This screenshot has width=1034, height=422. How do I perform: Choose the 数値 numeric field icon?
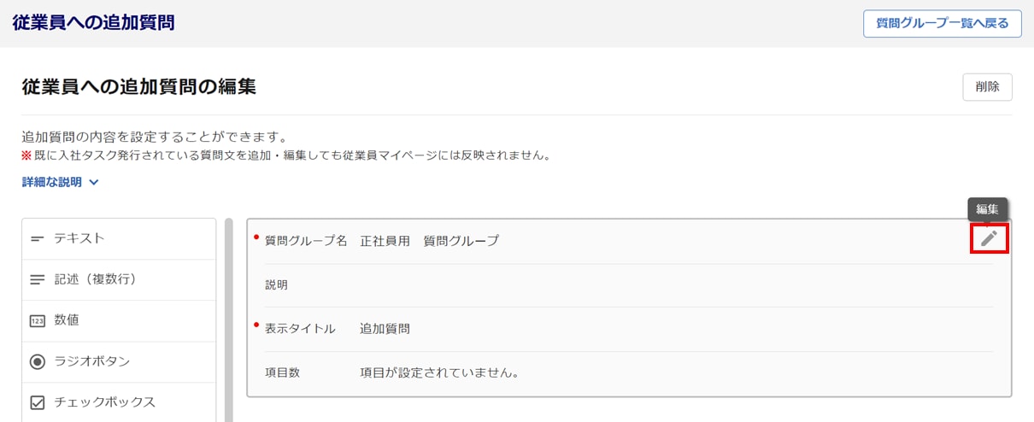[x=38, y=320]
